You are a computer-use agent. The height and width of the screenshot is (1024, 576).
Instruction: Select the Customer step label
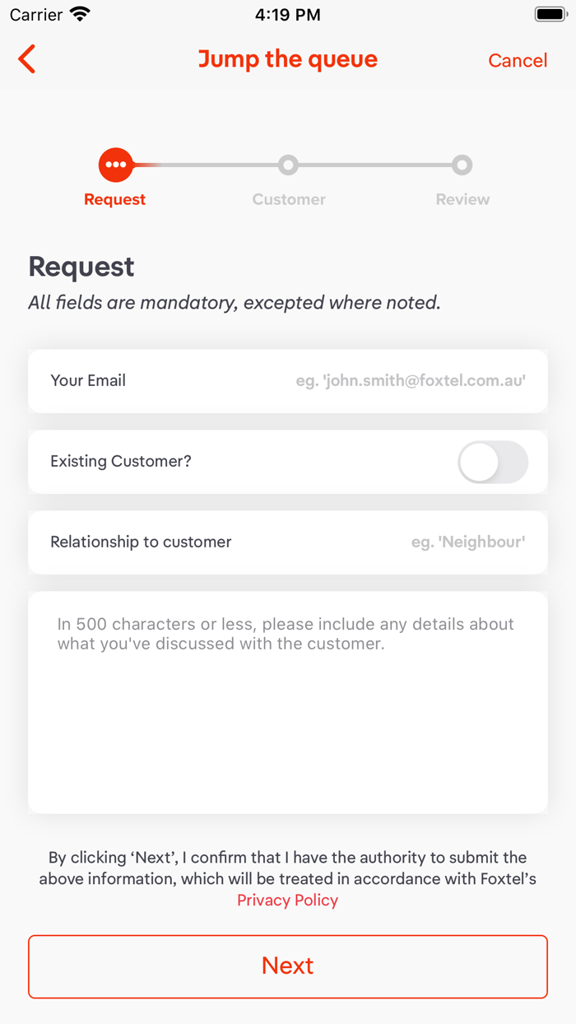point(289,199)
